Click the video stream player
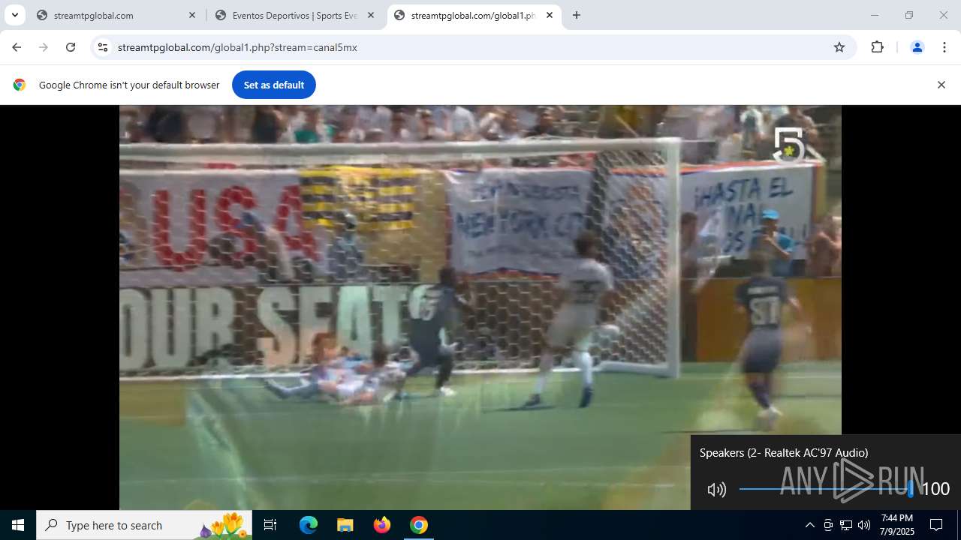This screenshot has height=540, width=961. (480, 307)
